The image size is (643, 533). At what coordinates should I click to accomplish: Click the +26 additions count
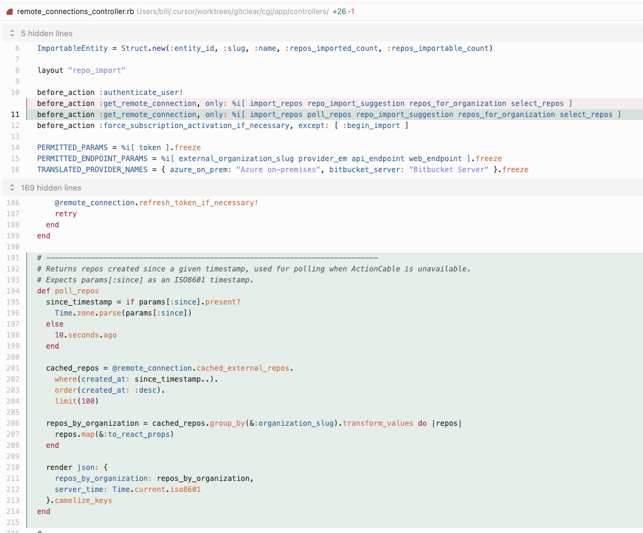coord(339,12)
